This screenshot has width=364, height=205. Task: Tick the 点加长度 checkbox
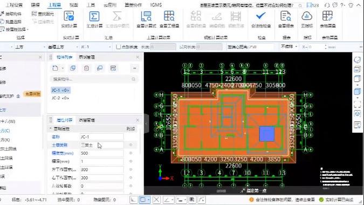click(x=119, y=47)
